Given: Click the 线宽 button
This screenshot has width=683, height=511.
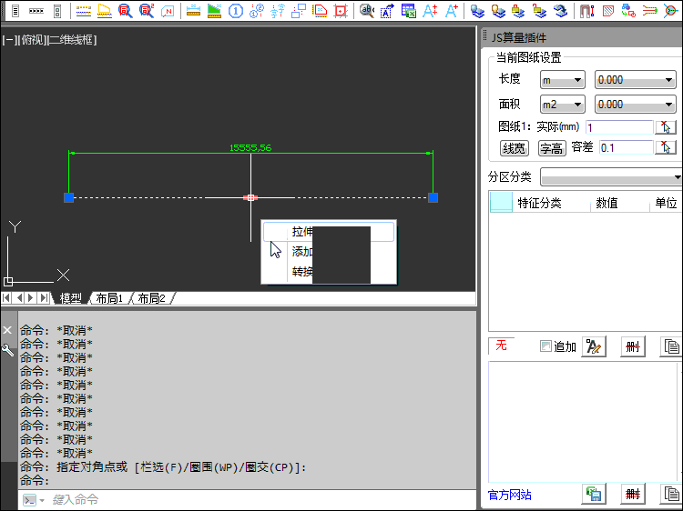Looking at the screenshot, I should point(515,148).
